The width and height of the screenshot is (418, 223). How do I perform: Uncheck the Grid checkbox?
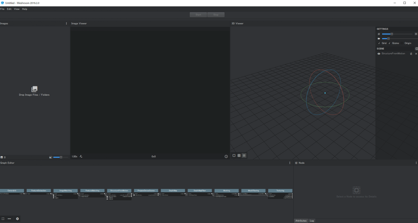379,43
